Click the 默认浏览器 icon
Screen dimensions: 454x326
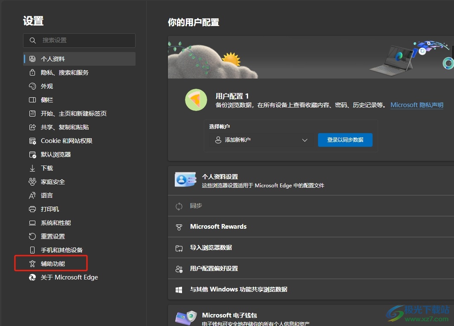(32, 155)
